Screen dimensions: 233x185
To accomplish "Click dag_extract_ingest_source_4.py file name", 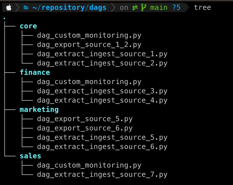I will 102,100.
